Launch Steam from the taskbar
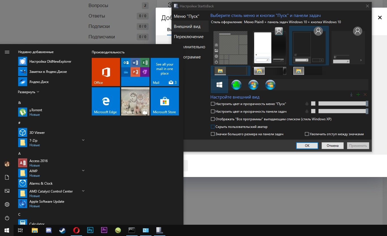 point(63,230)
